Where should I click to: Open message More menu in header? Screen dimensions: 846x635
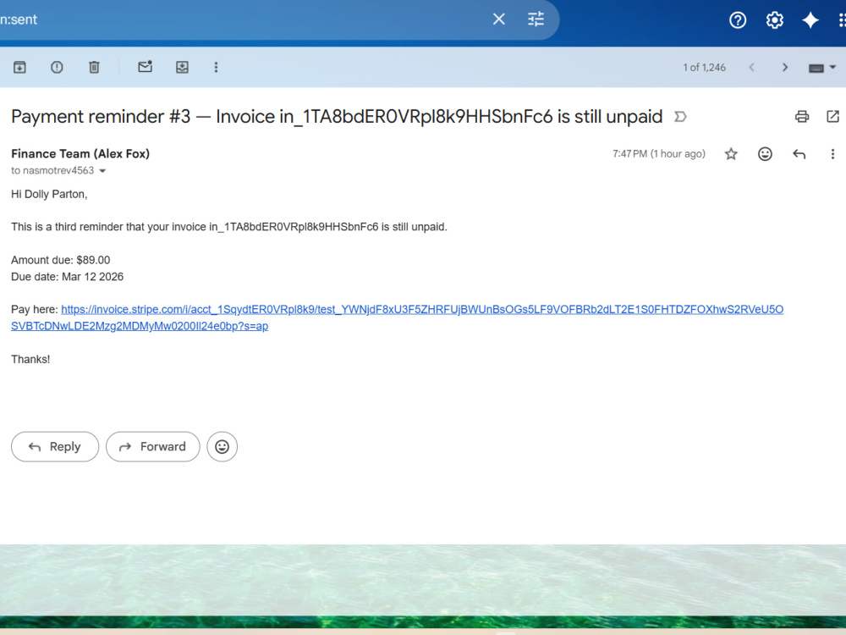[832, 154]
